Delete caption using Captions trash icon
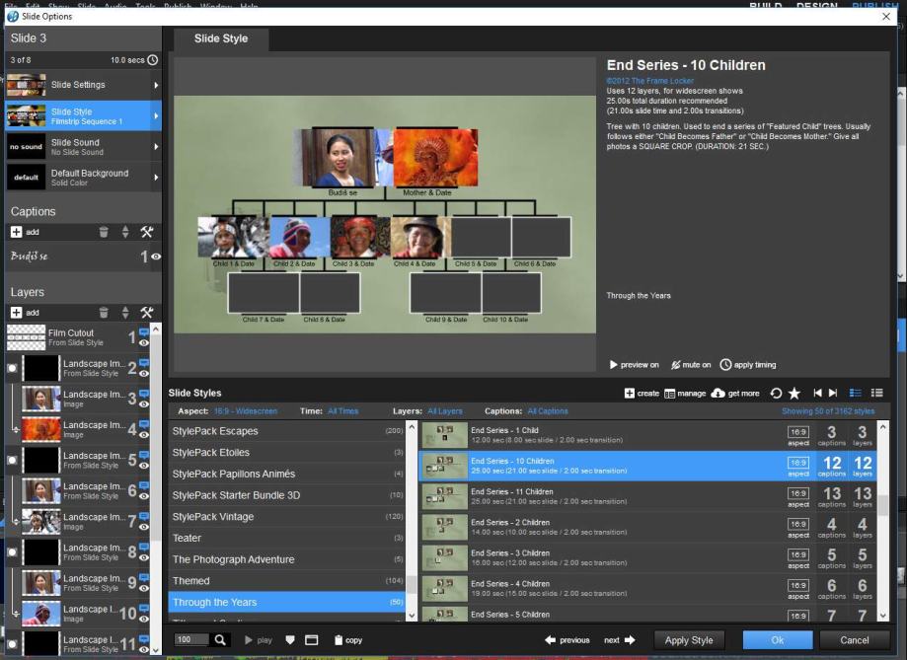 tap(104, 232)
